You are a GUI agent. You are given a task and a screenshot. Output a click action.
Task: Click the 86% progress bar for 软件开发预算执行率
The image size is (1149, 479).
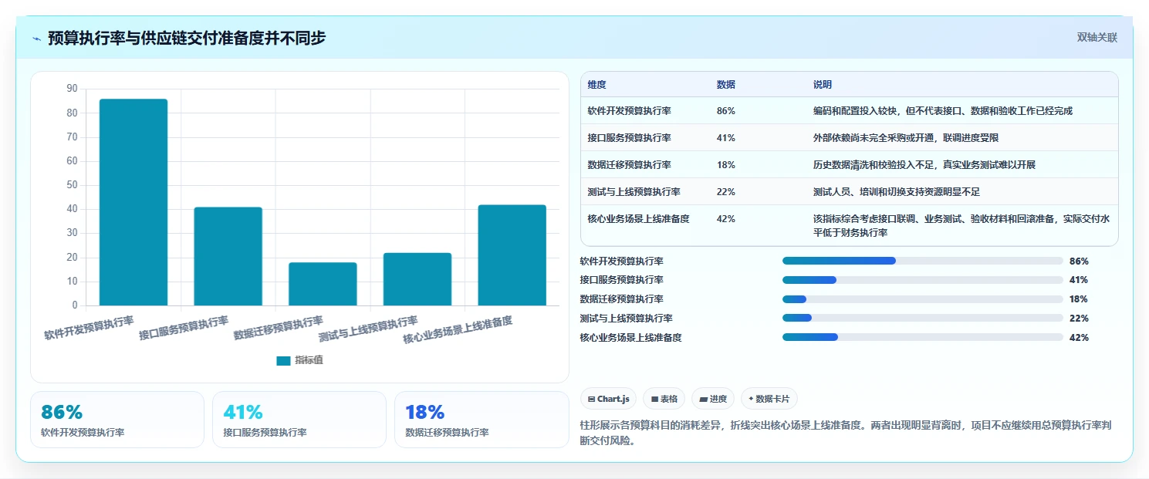(x=923, y=261)
